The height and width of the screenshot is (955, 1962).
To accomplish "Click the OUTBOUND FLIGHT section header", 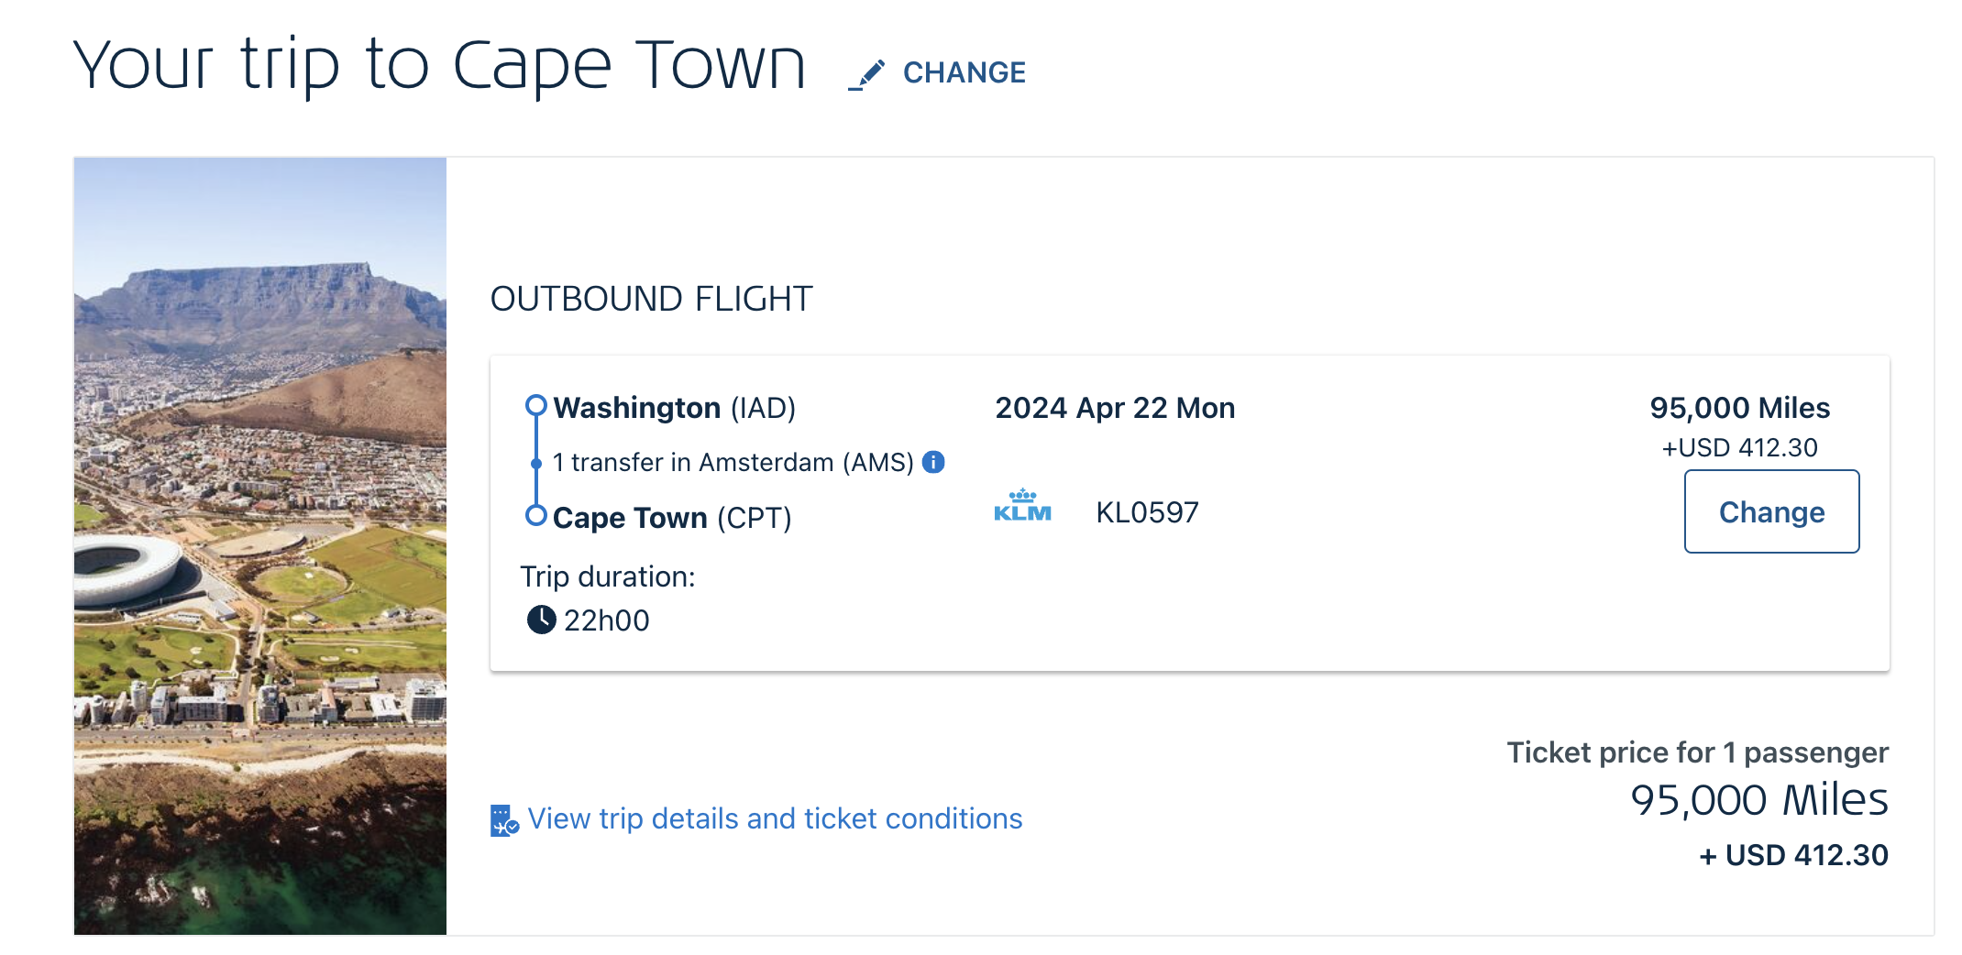I will point(652,298).
